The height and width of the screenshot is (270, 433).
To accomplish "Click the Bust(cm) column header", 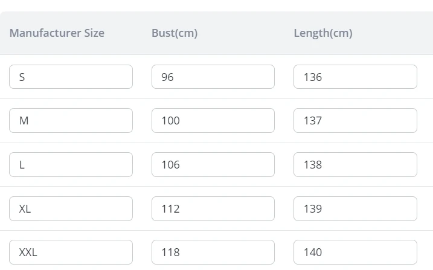I will tap(175, 33).
